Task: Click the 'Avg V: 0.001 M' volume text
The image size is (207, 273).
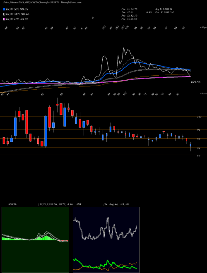Action: point(164,9)
